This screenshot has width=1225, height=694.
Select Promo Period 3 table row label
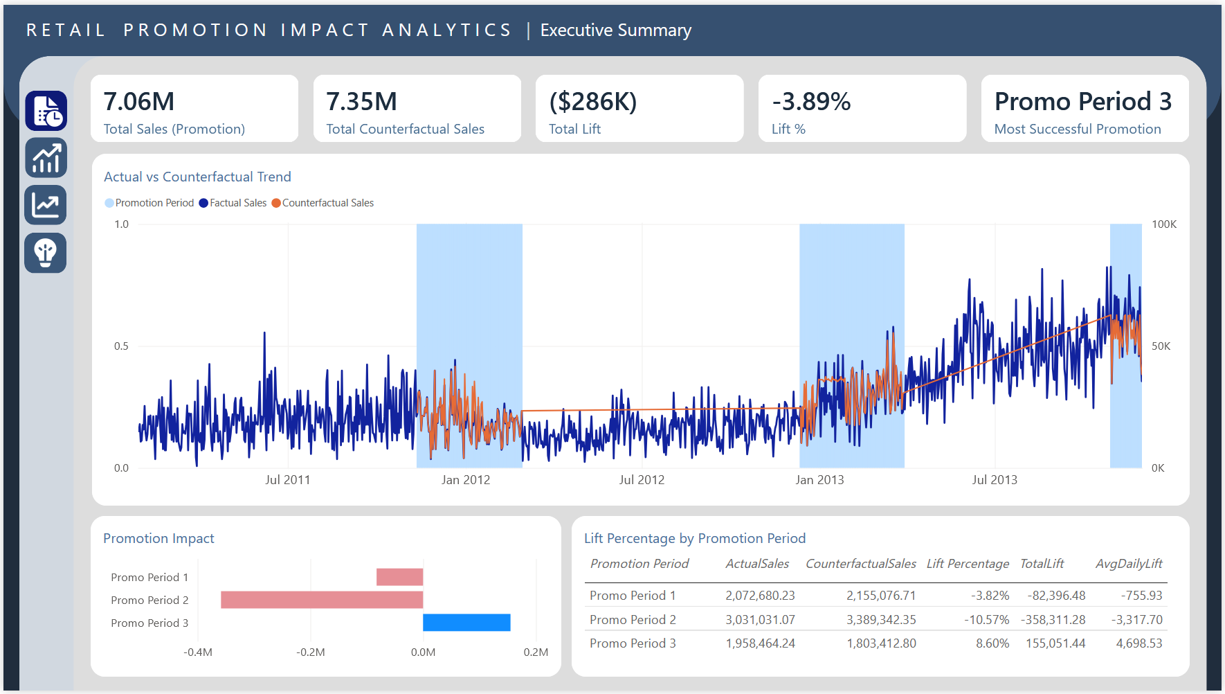[x=633, y=643]
